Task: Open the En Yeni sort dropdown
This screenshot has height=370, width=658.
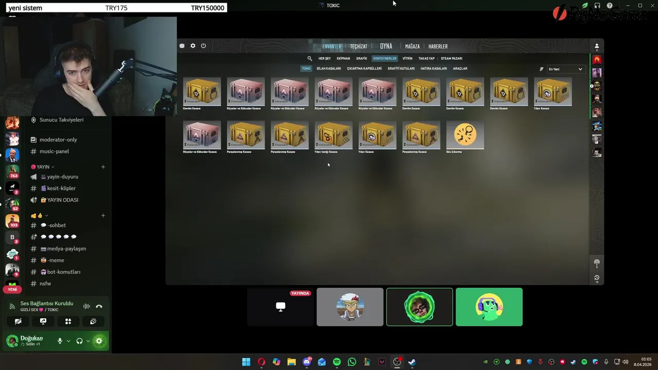Action: [565, 69]
